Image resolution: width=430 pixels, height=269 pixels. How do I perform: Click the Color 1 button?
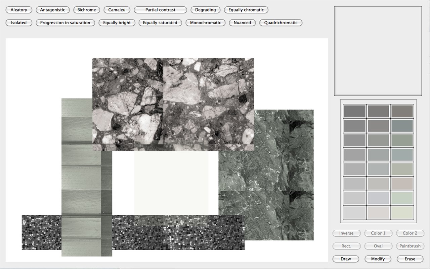coord(378,233)
